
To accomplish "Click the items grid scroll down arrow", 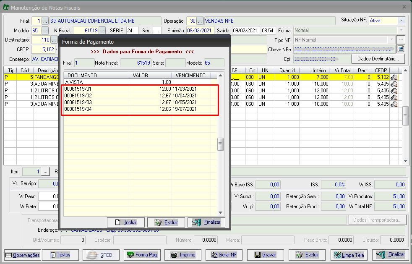I will click(x=405, y=161).
